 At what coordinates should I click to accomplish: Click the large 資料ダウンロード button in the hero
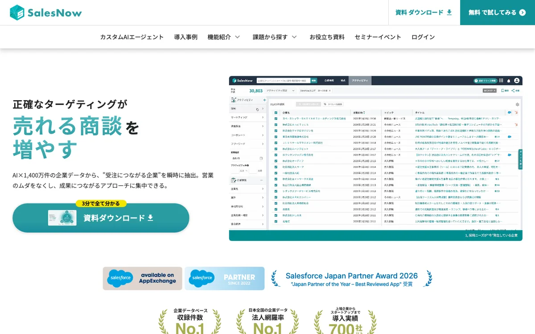tap(101, 218)
